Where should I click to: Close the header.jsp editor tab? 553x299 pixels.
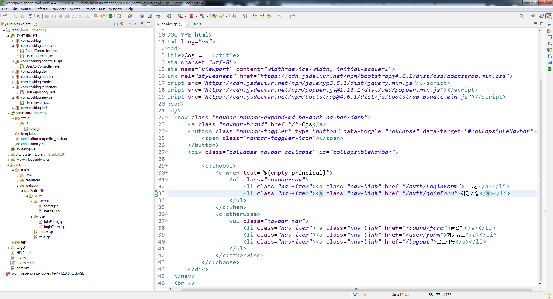pyautogui.click(x=181, y=24)
